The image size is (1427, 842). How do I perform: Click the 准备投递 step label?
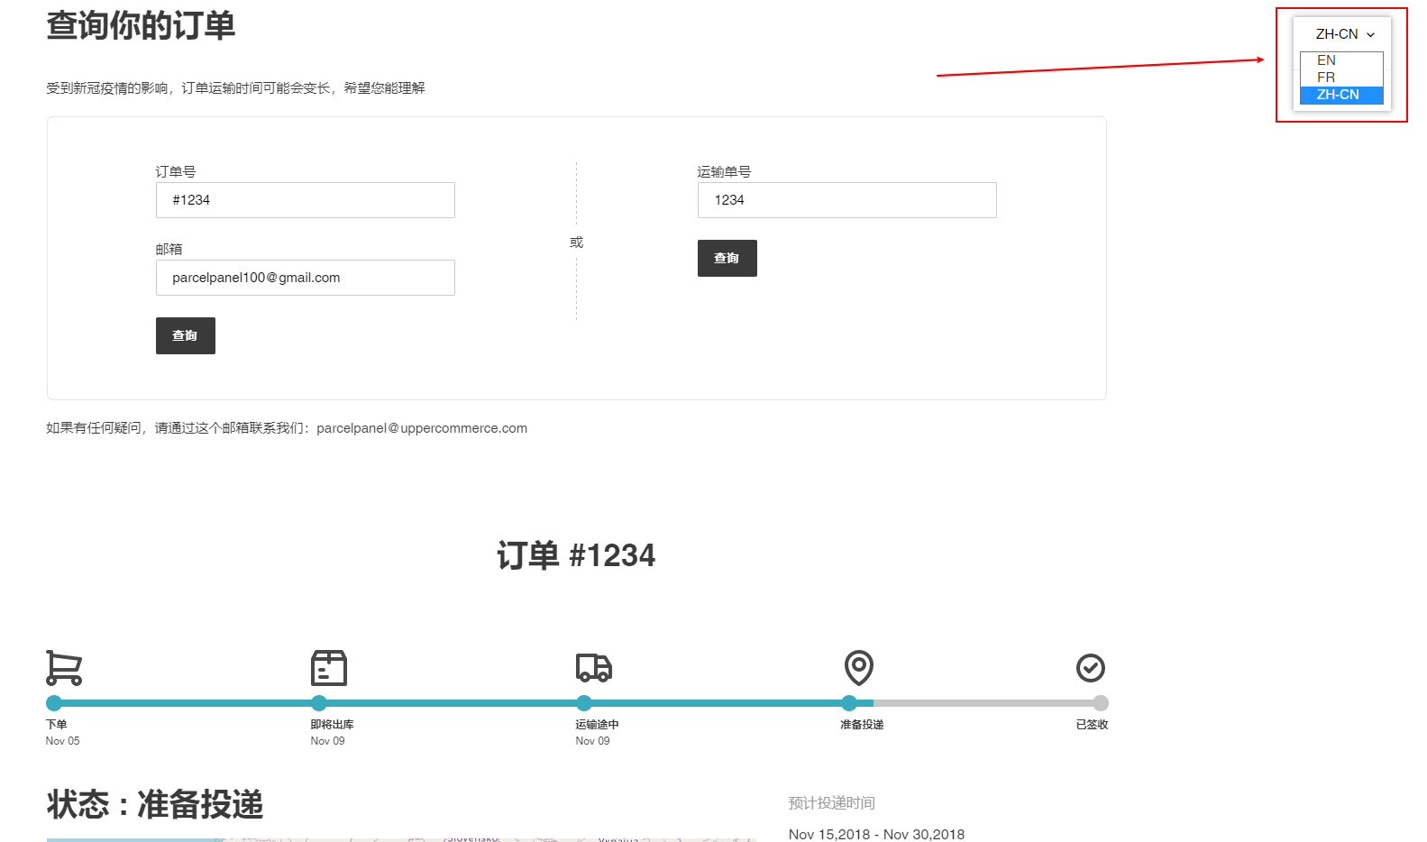coord(863,725)
